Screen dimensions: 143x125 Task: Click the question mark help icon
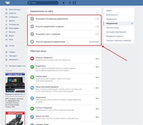tap(68, 42)
